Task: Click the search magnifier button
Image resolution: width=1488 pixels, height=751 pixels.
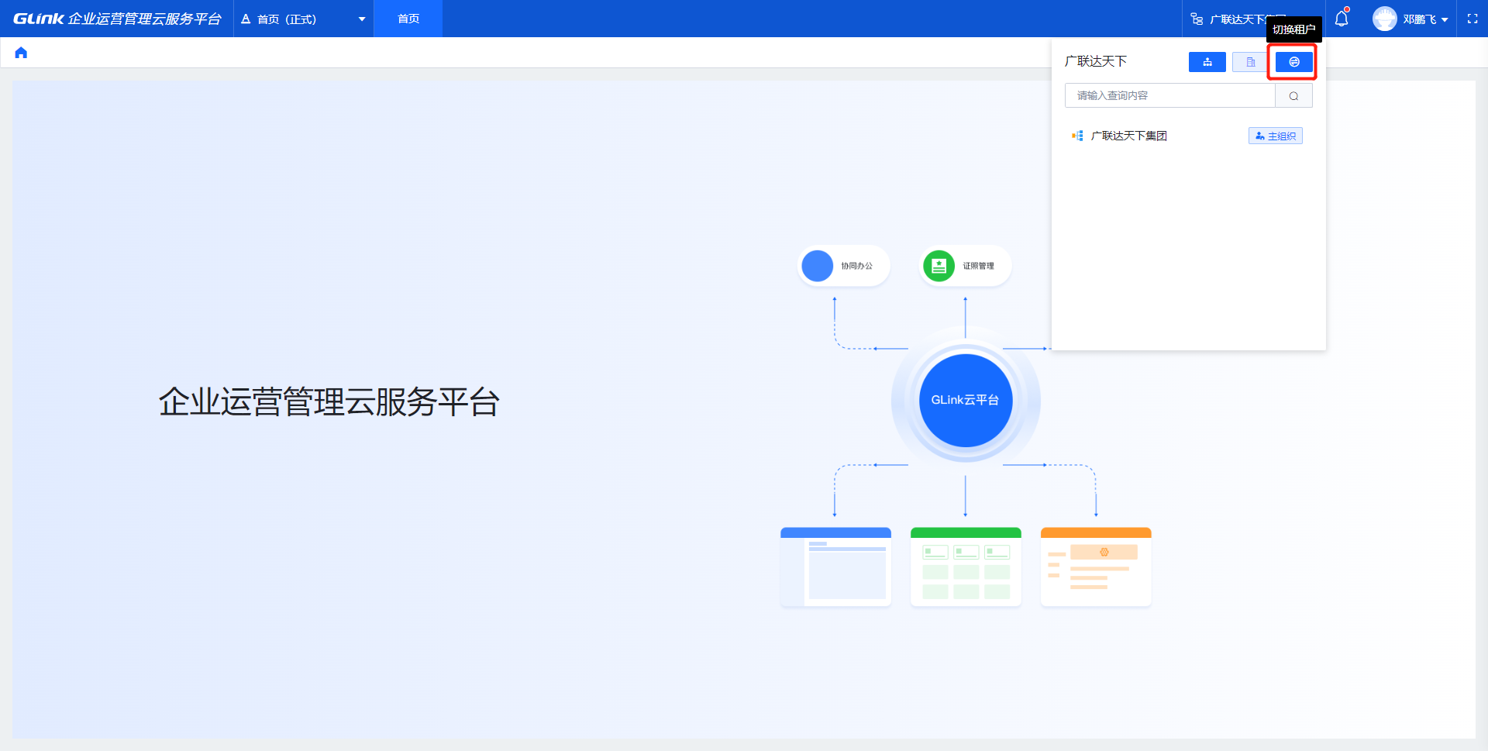Action: pyautogui.click(x=1293, y=95)
